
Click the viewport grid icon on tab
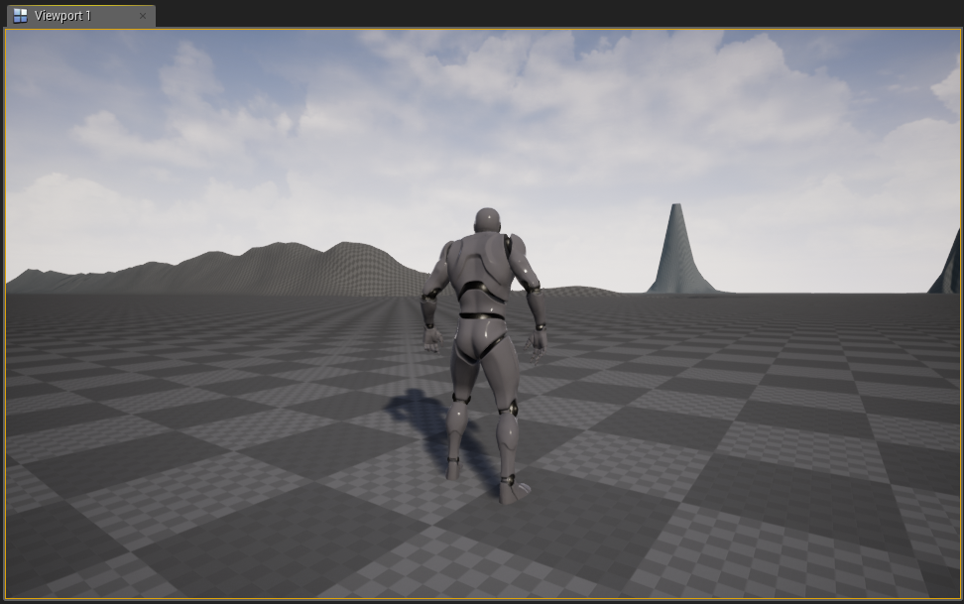click(20, 16)
